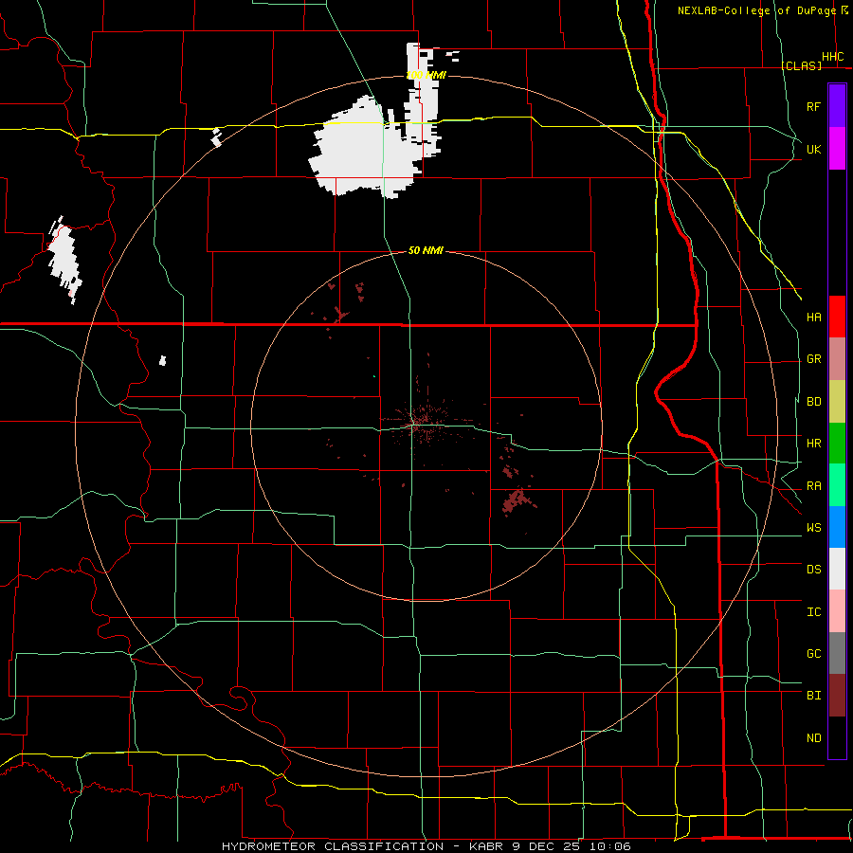Click the GC legend label

pos(813,654)
